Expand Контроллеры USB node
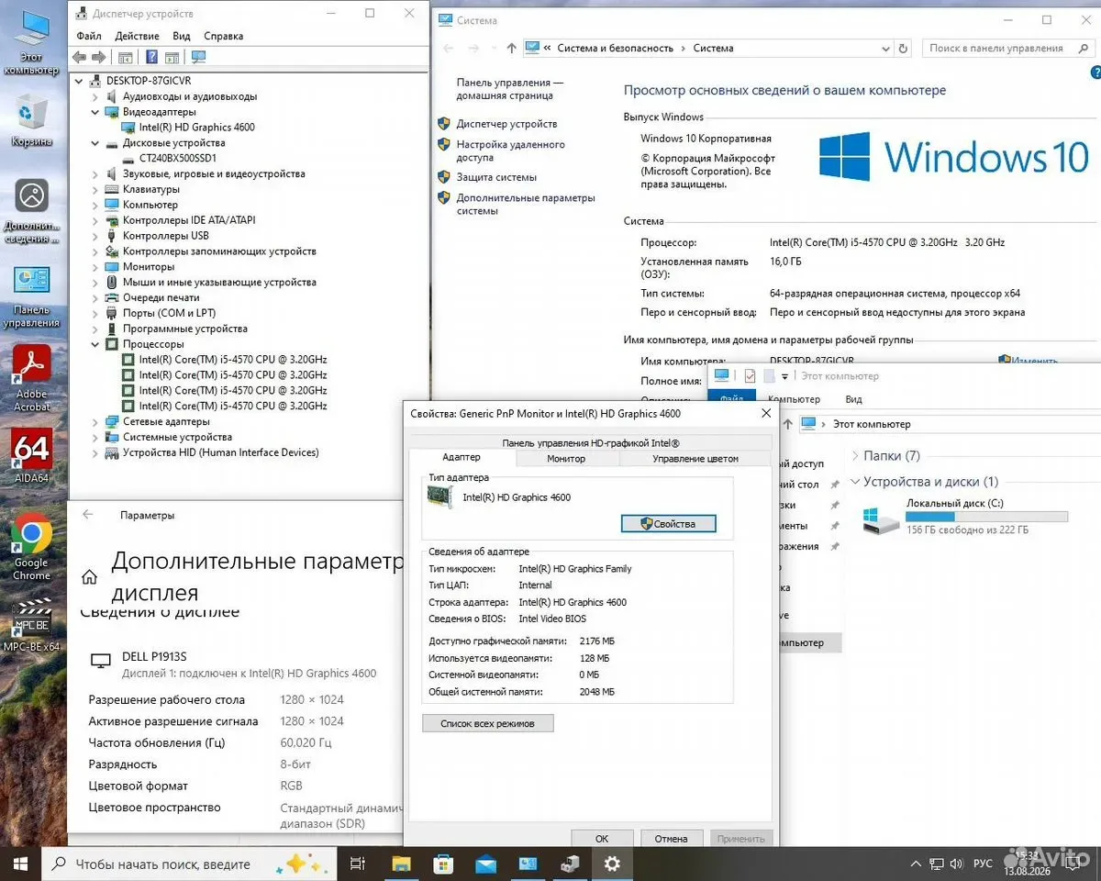1101x881 pixels. coord(95,236)
